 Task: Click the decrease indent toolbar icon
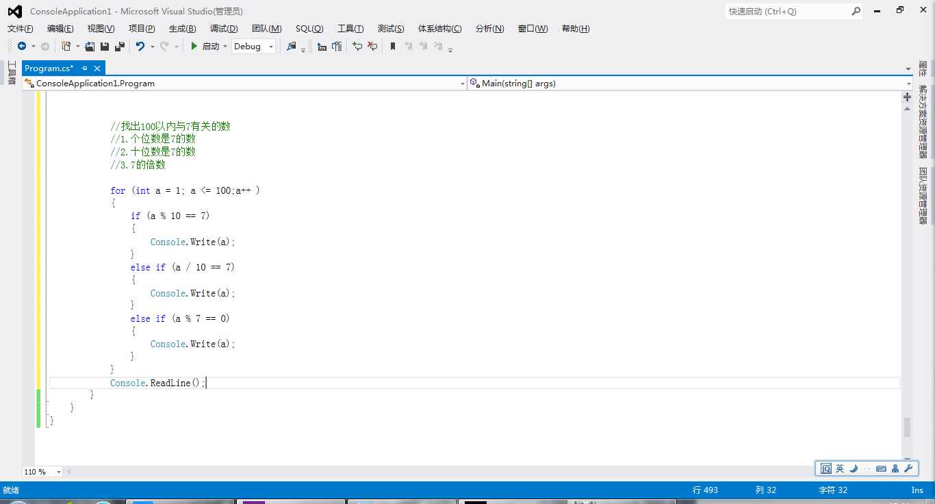tap(322, 47)
